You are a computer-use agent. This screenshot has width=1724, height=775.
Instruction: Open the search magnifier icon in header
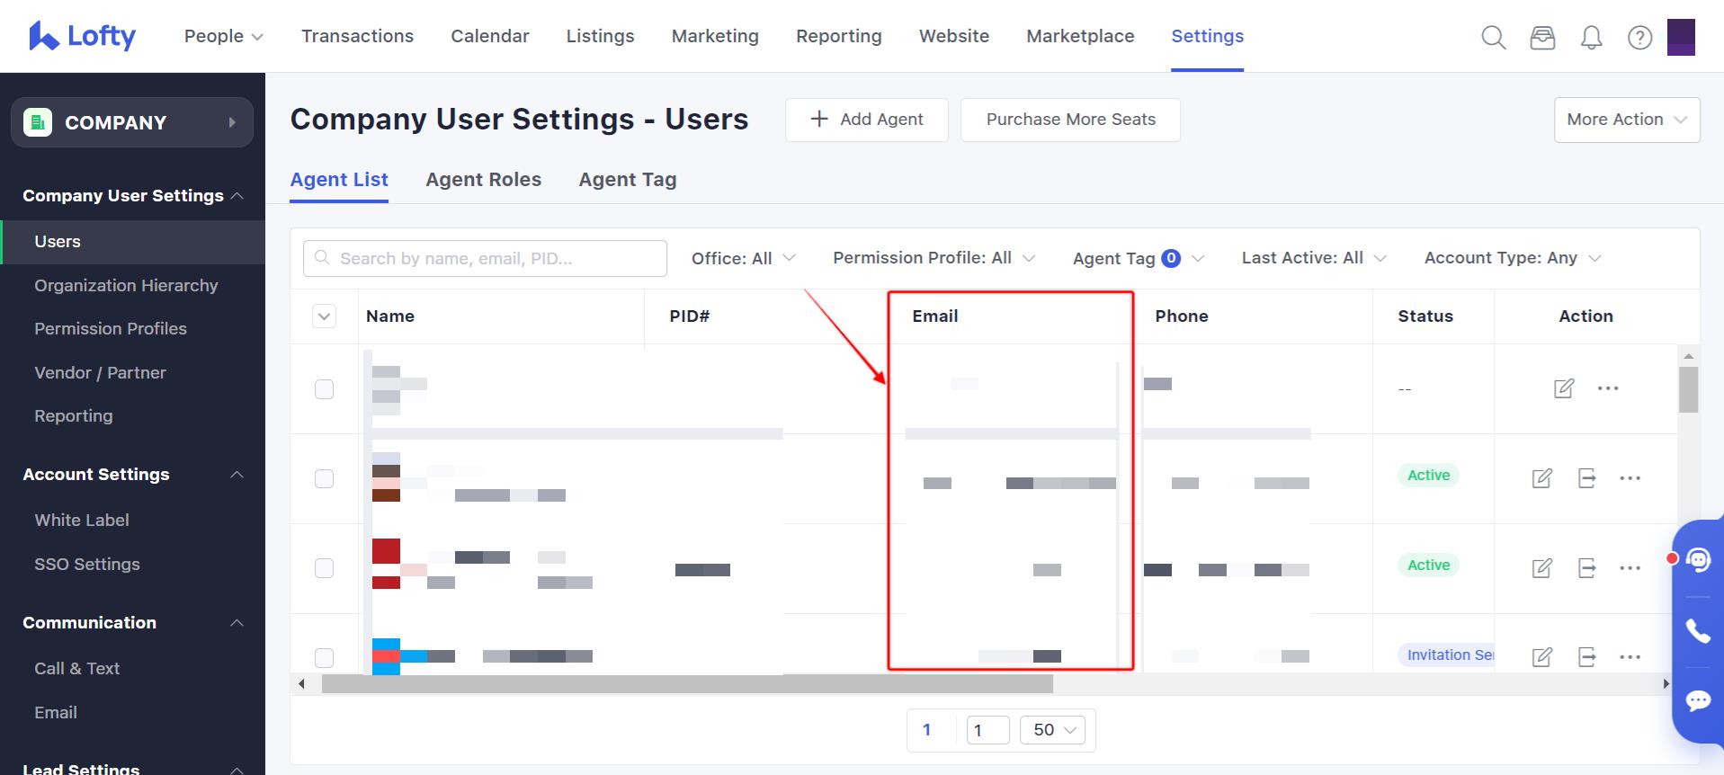click(1493, 37)
